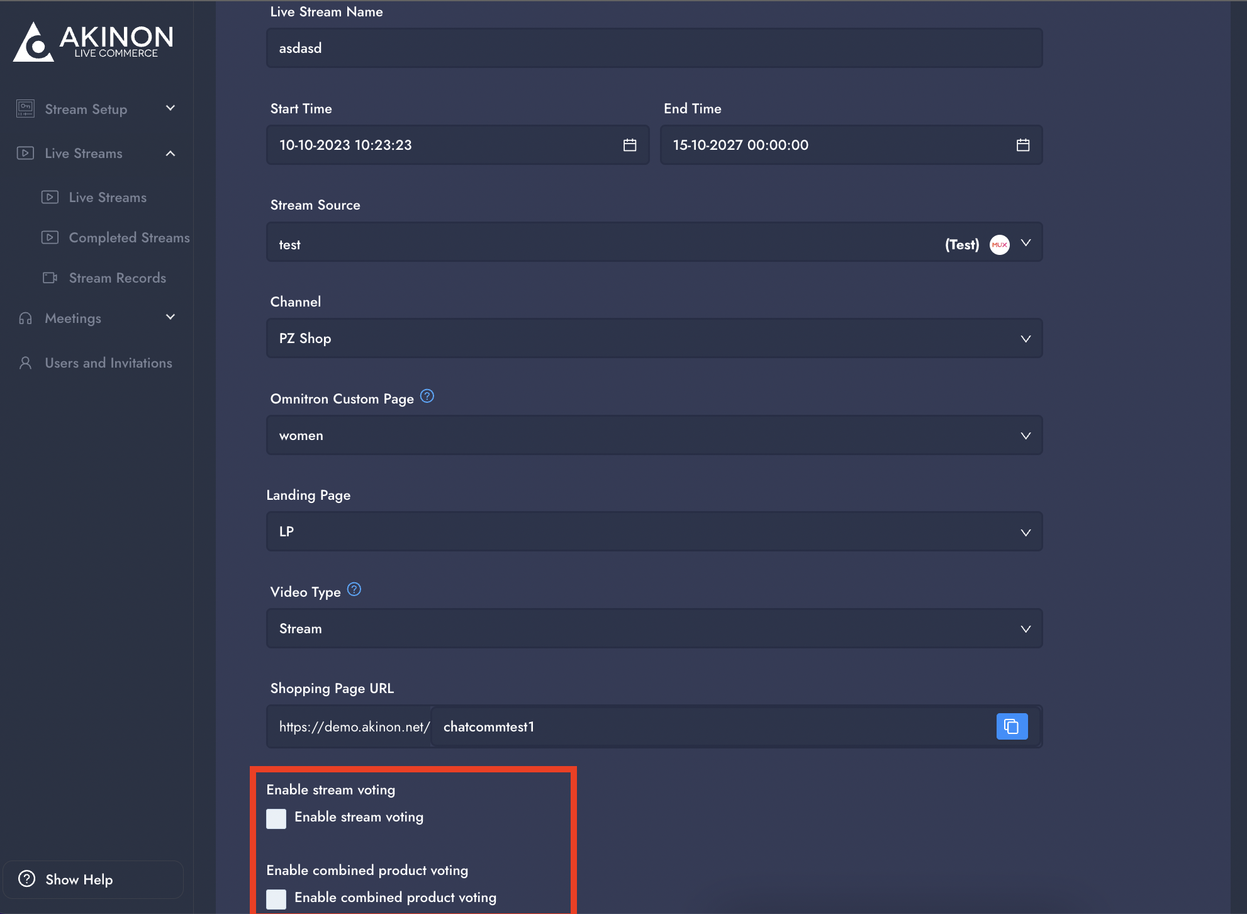Click the MUX badge in Stream Source

click(x=999, y=245)
